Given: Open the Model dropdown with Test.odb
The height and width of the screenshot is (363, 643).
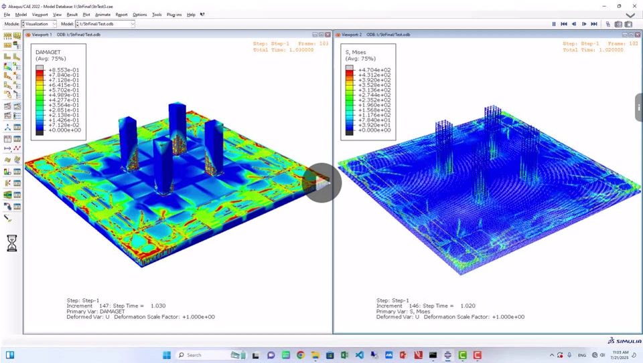Looking at the screenshot, I should [105, 24].
